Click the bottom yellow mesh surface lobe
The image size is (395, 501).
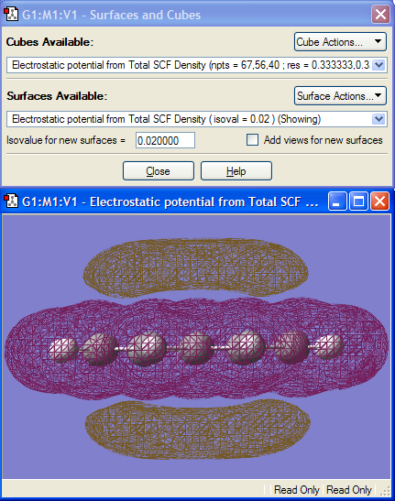coord(198,429)
